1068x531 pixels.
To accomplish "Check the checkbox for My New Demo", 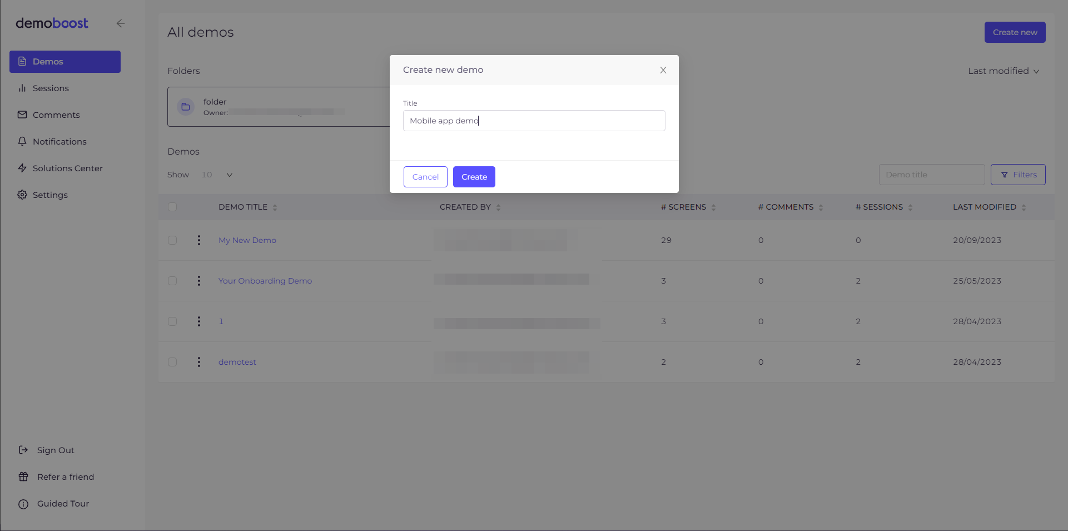I will tap(172, 240).
